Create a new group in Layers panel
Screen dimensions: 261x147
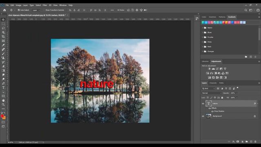pyautogui.click(x=246, y=142)
